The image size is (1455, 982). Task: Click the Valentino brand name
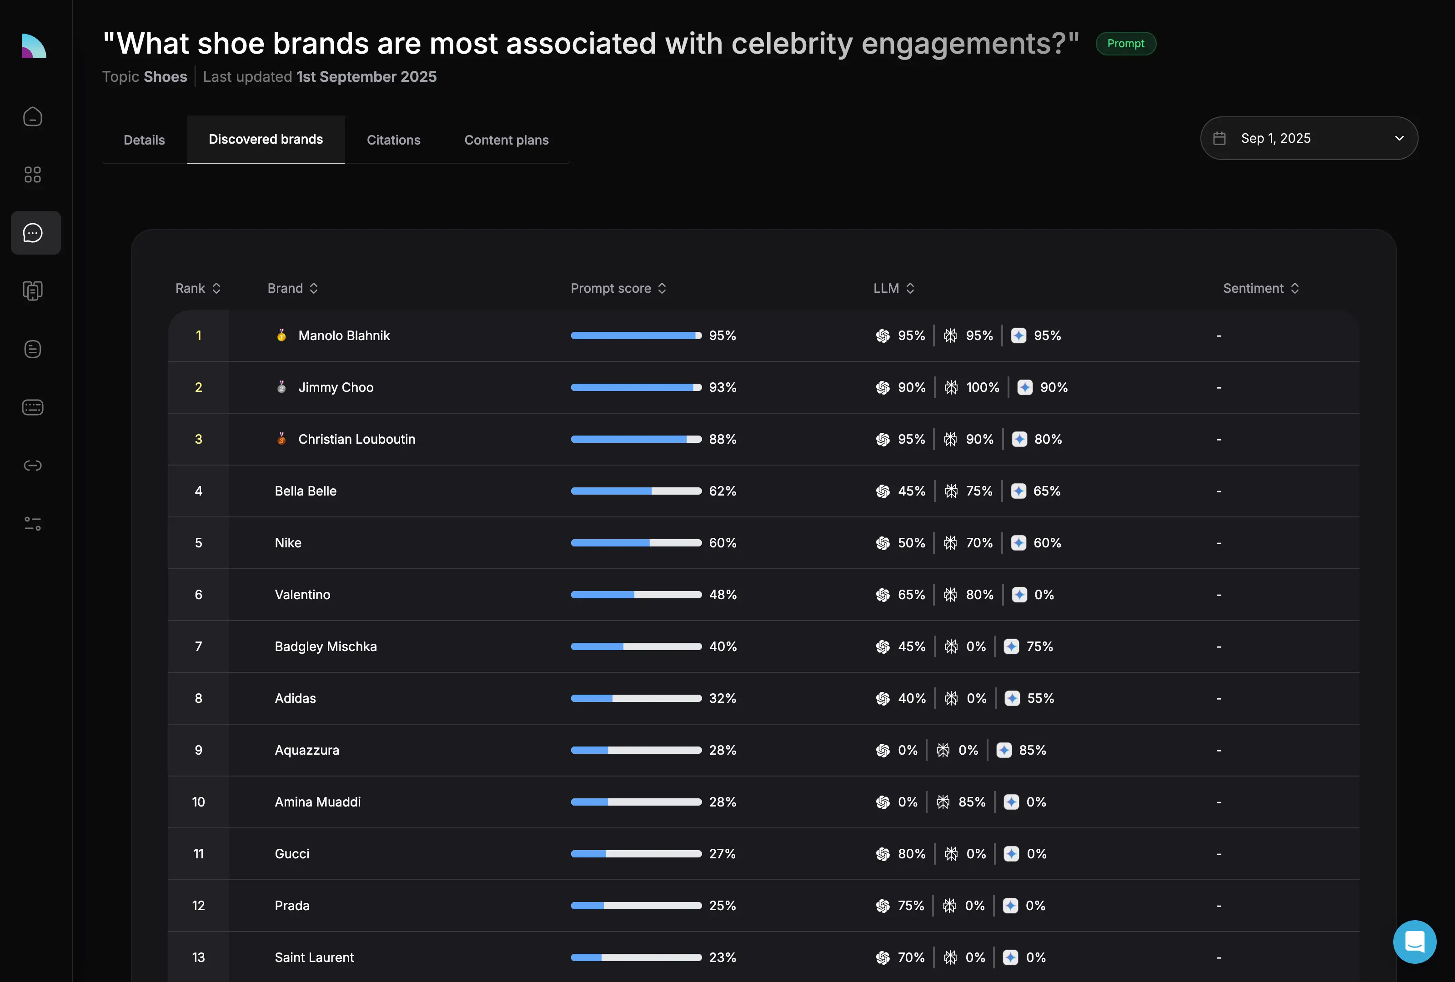[x=302, y=595]
